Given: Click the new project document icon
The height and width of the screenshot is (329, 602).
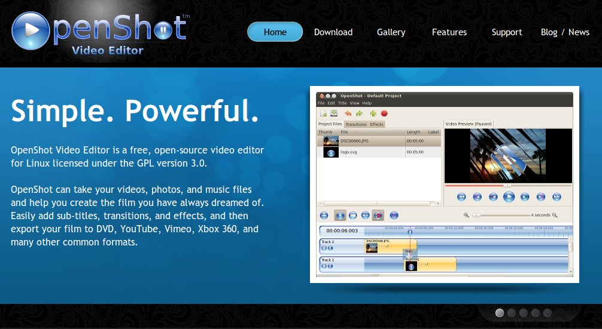Looking at the screenshot, I should (x=323, y=113).
